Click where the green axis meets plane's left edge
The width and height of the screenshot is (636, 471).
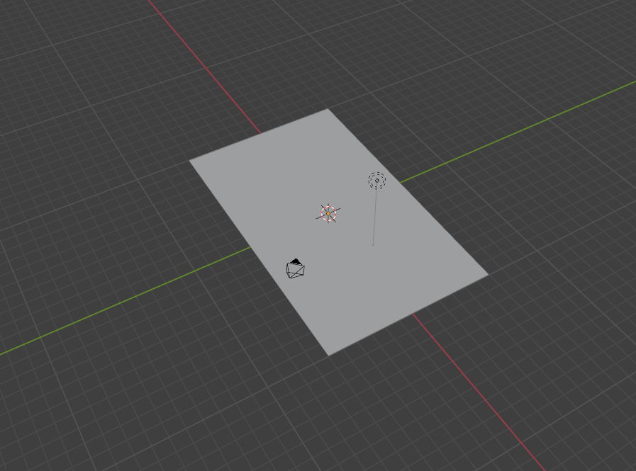click(250, 246)
